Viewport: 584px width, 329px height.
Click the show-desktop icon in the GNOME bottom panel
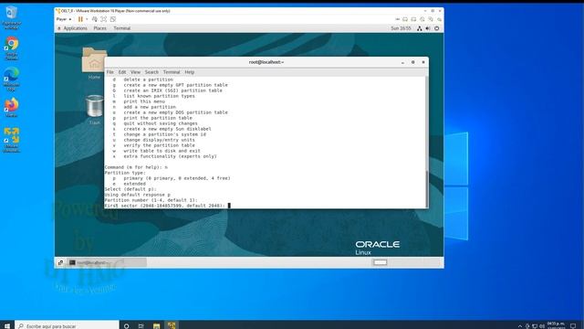coord(61,262)
